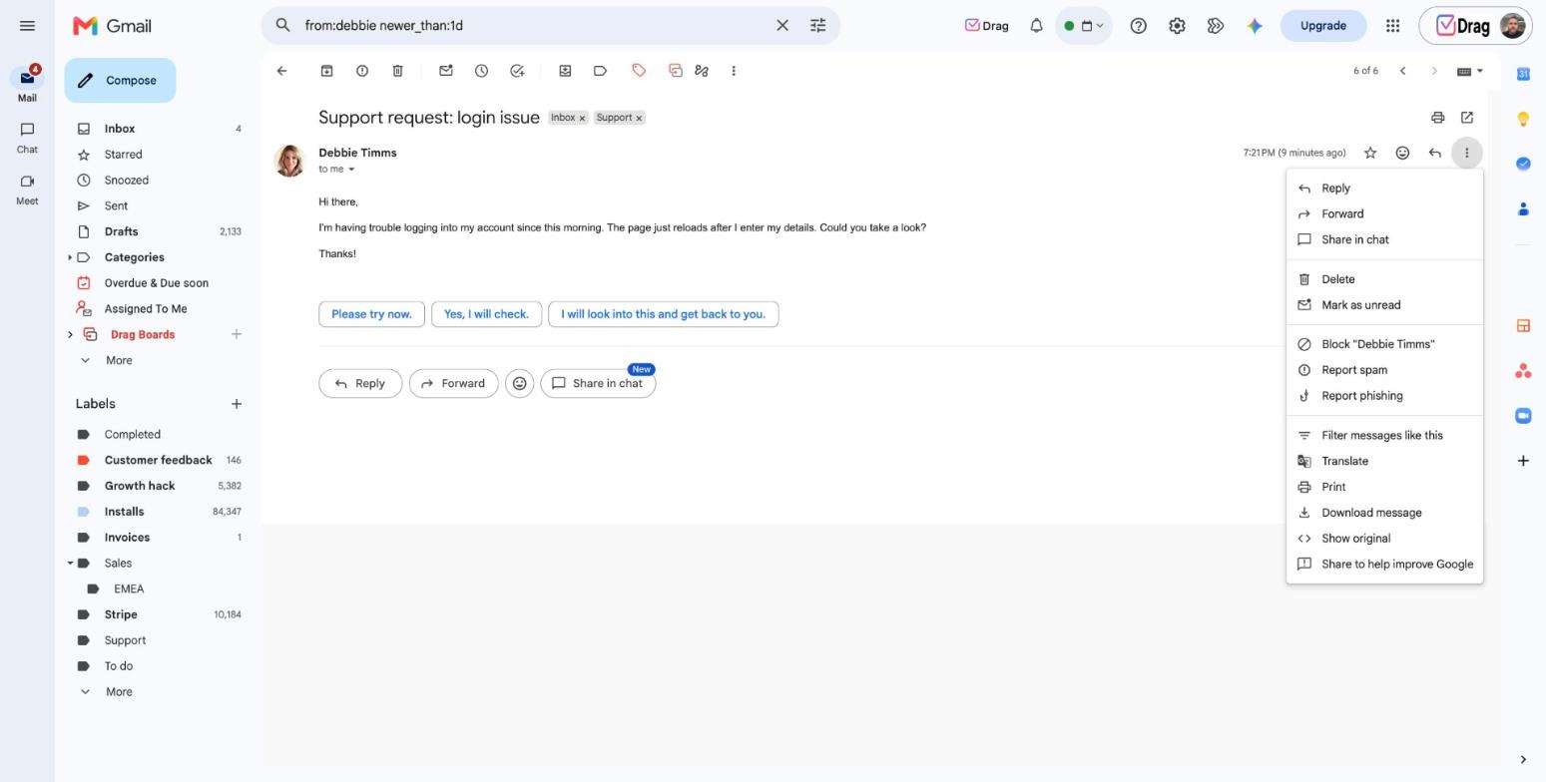
Task: Select Filter messages like this
Action: point(1384,435)
